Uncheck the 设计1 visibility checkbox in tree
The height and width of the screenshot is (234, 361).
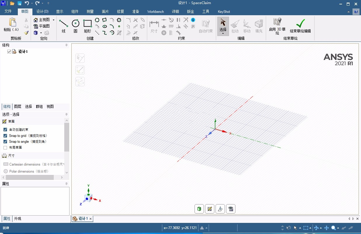9,51
